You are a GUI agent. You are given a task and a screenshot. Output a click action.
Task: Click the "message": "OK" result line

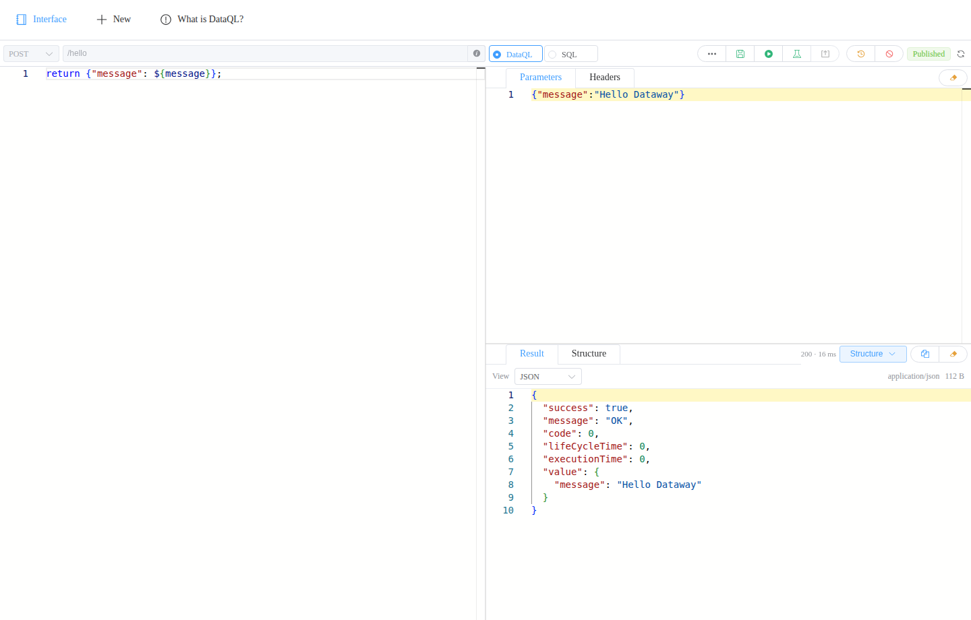tap(588, 421)
